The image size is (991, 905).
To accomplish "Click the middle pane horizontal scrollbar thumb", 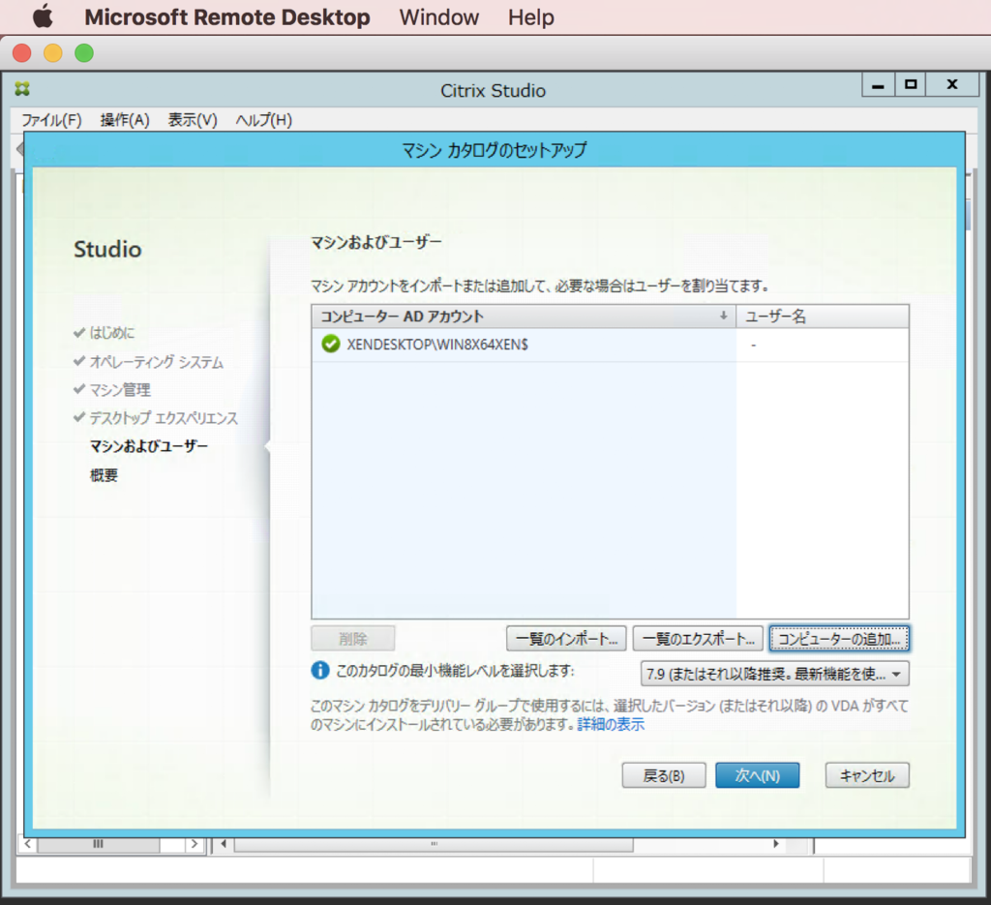I will 434,844.
